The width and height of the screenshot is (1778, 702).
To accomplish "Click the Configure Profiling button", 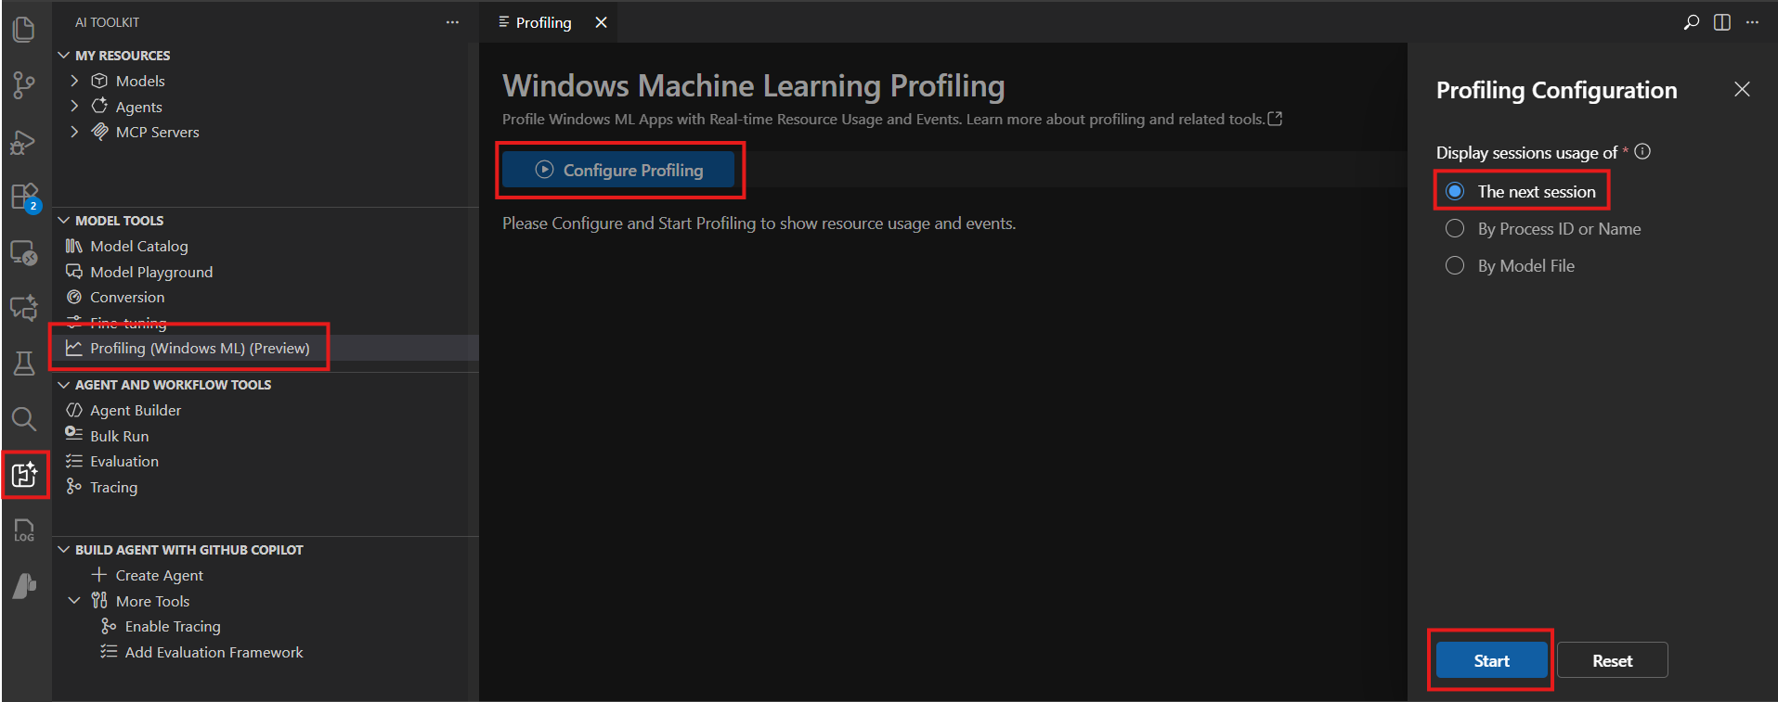I will [618, 170].
